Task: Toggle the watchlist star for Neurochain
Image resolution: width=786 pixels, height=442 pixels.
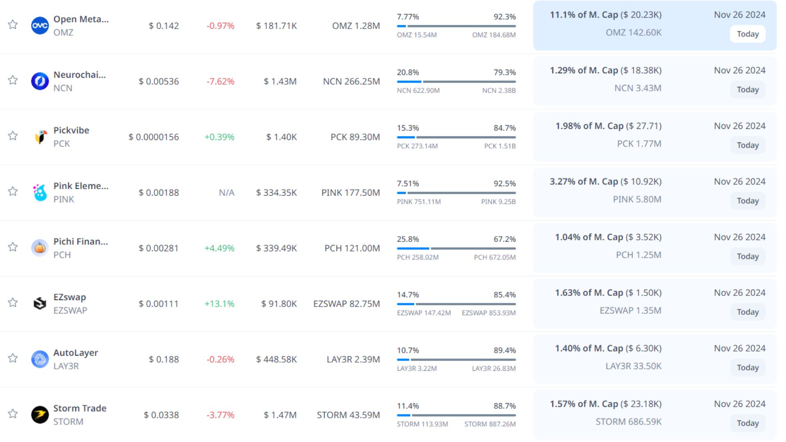Action: (x=13, y=80)
